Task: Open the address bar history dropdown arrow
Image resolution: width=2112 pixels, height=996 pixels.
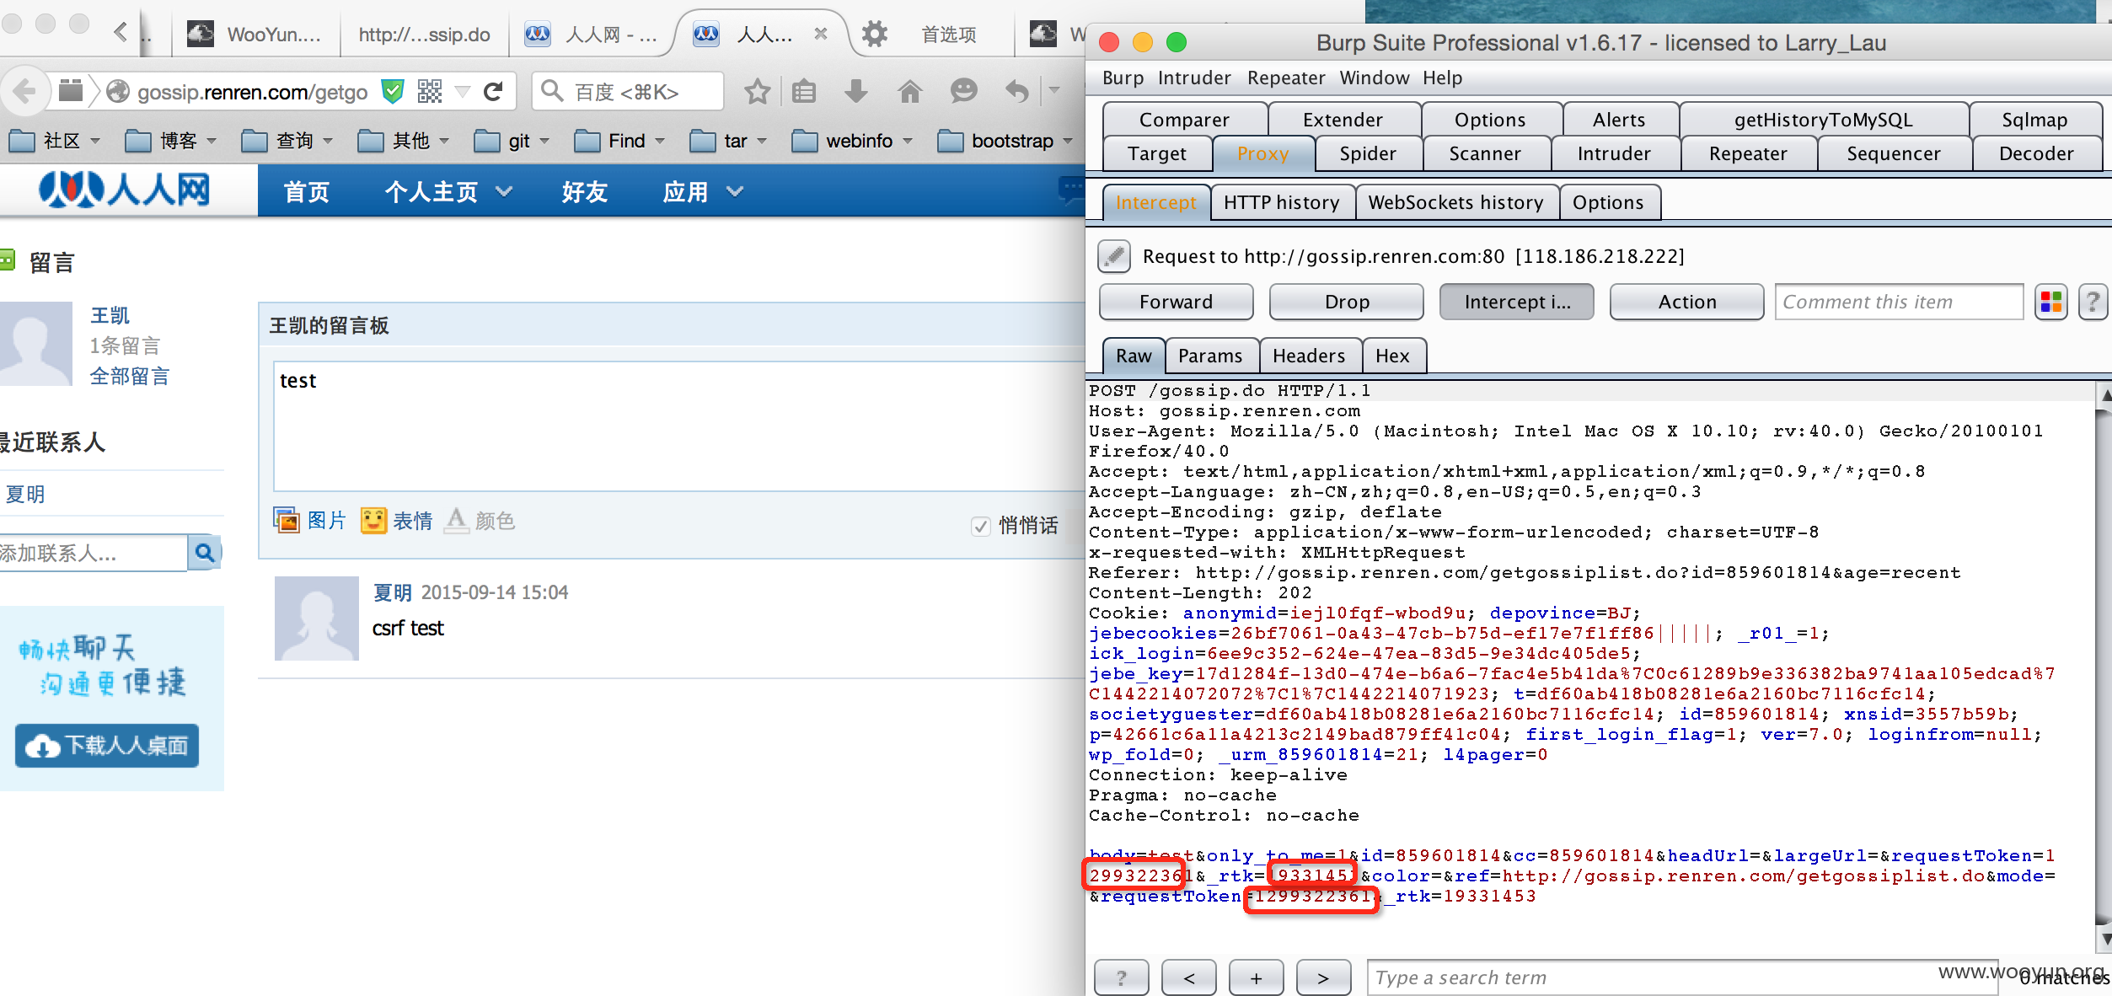Action: tap(462, 91)
